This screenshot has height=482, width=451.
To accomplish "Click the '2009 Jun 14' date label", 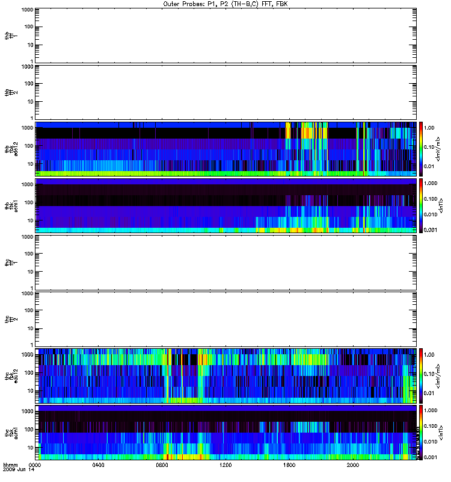I will (x=19, y=470).
